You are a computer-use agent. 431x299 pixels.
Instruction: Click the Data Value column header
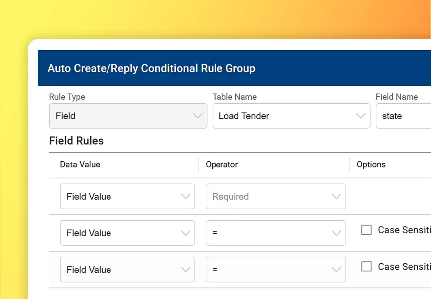[x=80, y=165]
